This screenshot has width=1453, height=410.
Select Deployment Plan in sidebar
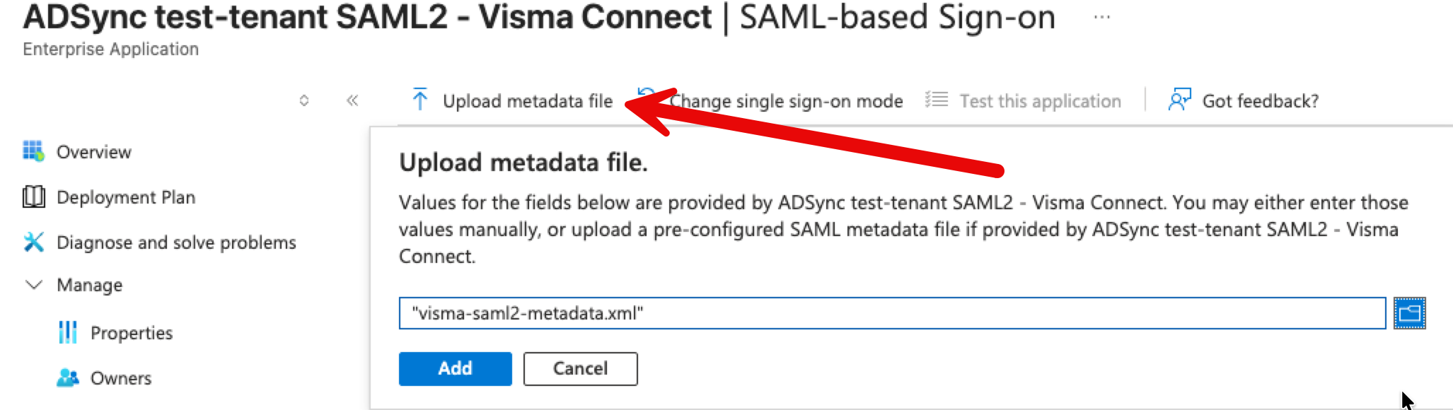point(126,197)
